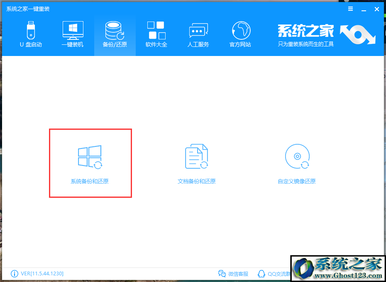This screenshot has width=386, height=282.
Task: Click the WeChat 微信客服 icon
Action: tap(222, 274)
